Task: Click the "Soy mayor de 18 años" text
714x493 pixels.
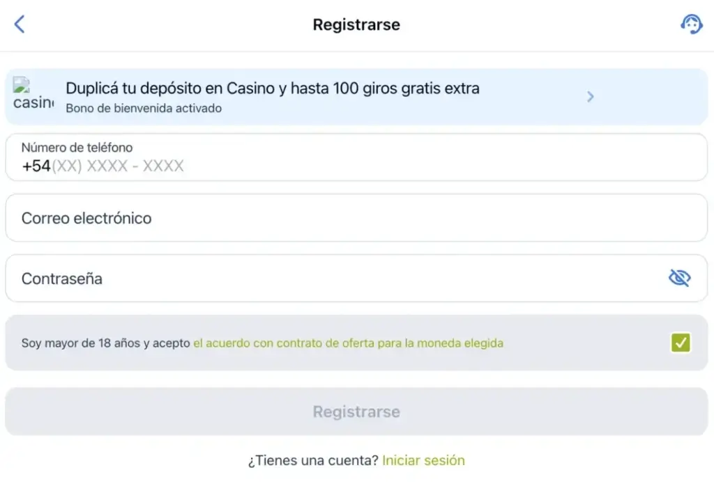Action: (105, 343)
